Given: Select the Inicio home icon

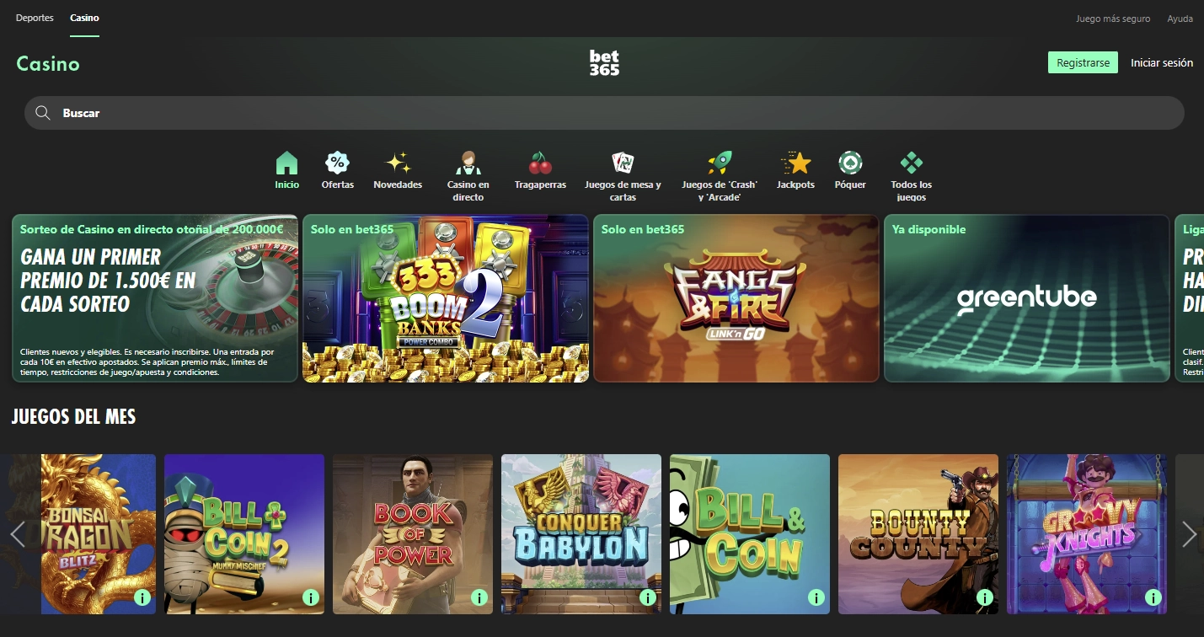Looking at the screenshot, I should (x=286, y=162).
